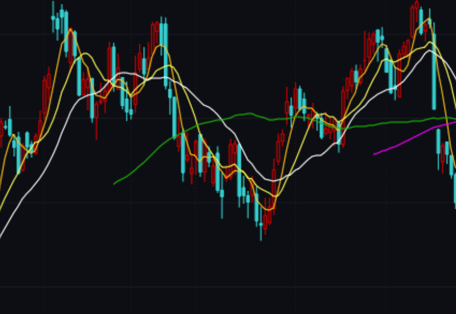Click the orange line's sharp peak on left
Image resolution: width=456 pixels, height=314 pixels.
(x=70, y=30)
